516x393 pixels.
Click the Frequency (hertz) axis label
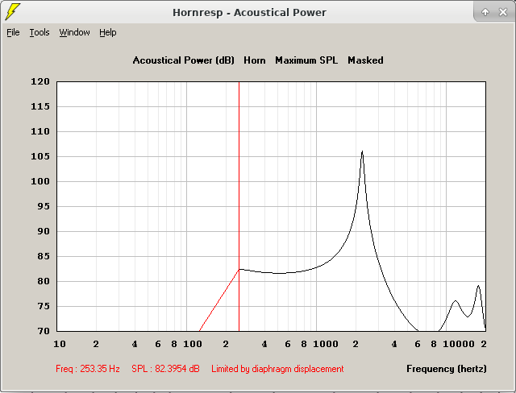447,369
